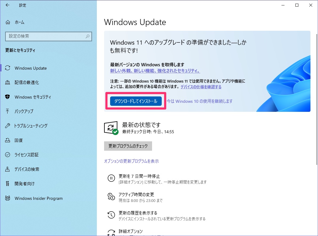Click the search magnifier icon
The width and height of the screenshot is (318, 236).
[87, 36]
